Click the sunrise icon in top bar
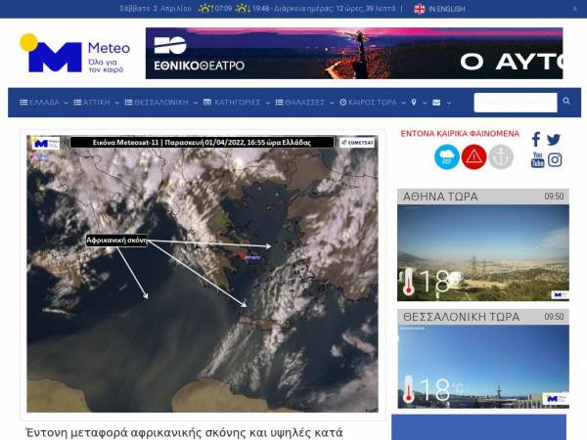The height and width of the screenshot is (440, 587). point(204,8)
